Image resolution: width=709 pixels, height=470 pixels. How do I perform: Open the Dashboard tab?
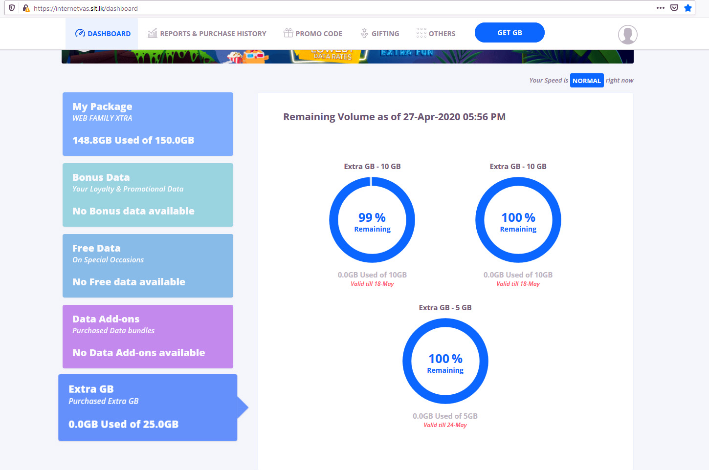click(102, 34)
